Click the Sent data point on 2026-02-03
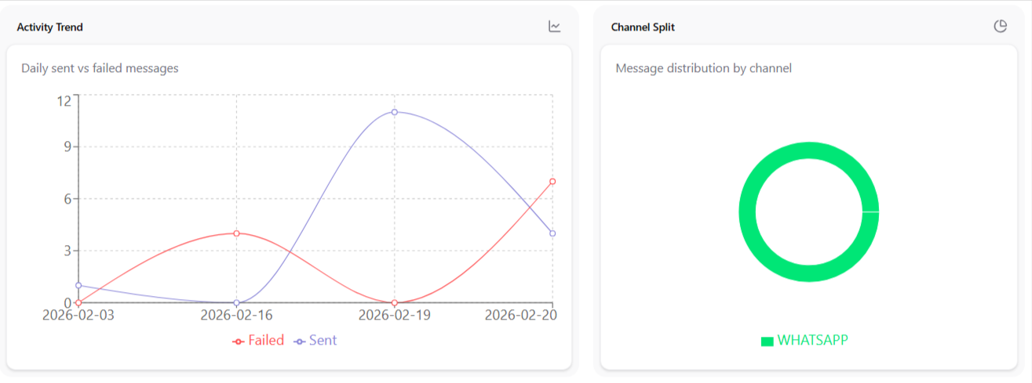 [78, 285]
